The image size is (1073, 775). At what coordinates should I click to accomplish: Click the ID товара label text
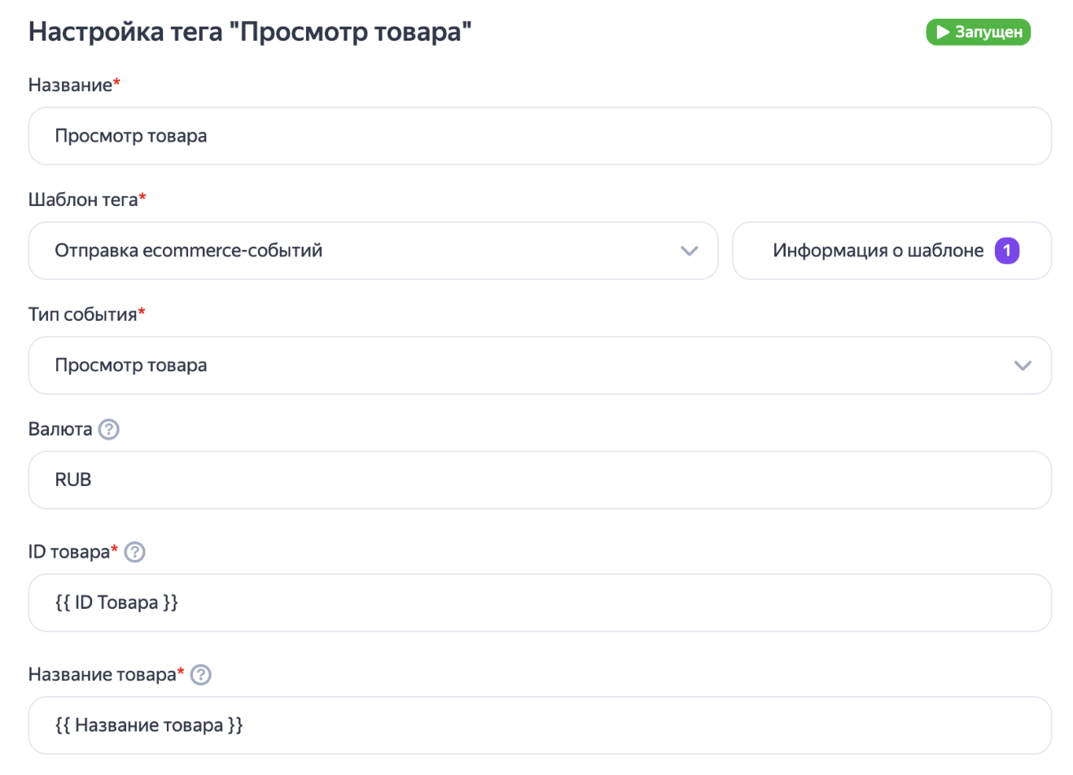coord(68,552)
